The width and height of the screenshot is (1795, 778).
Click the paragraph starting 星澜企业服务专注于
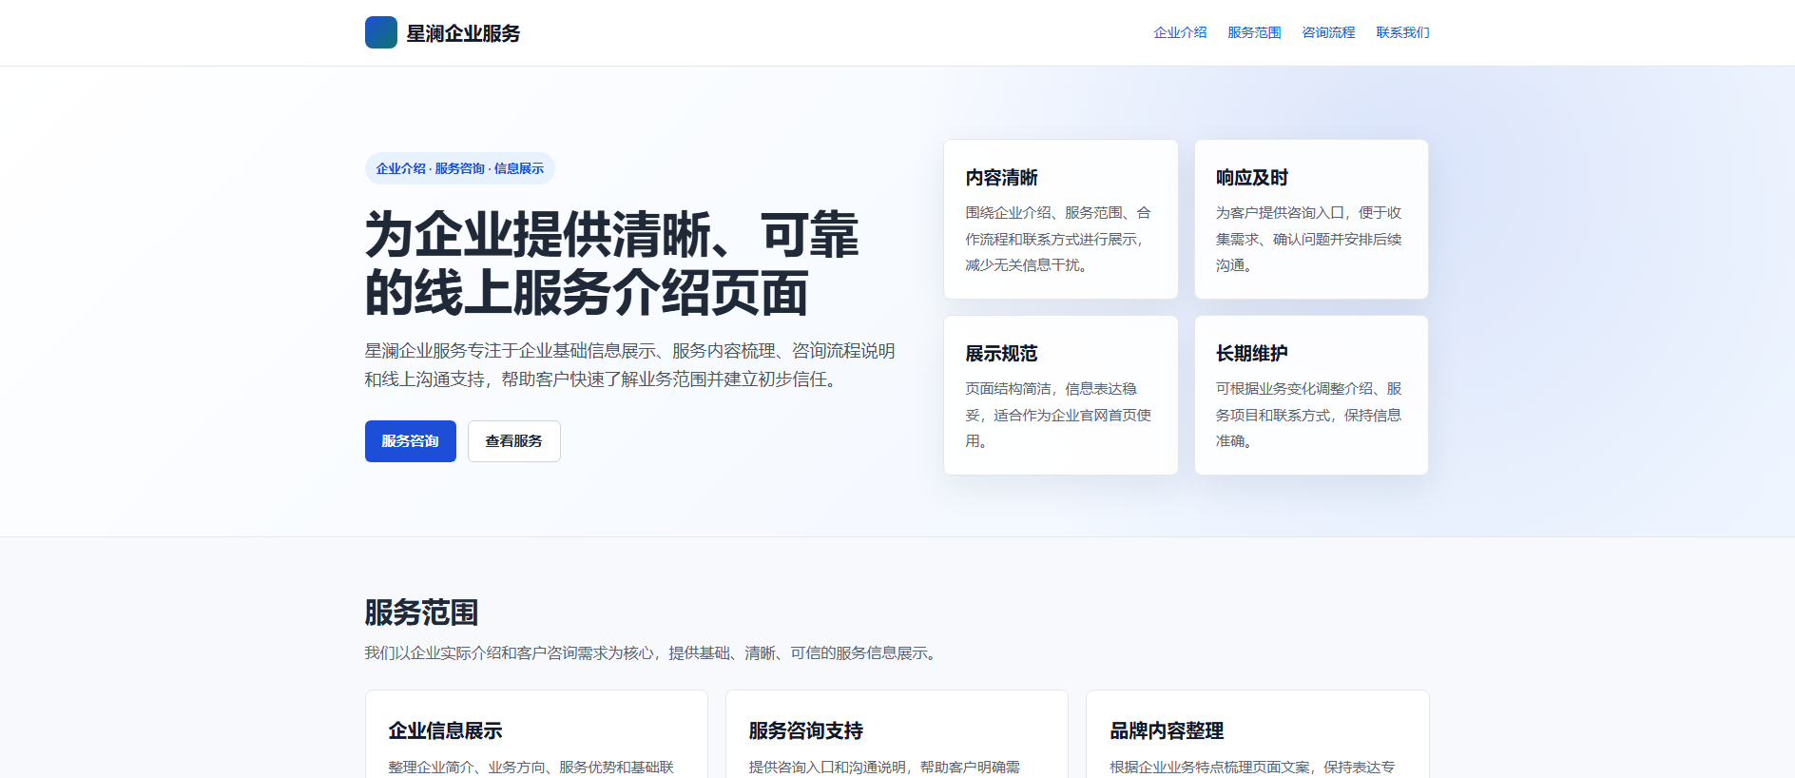coord(629,365)
